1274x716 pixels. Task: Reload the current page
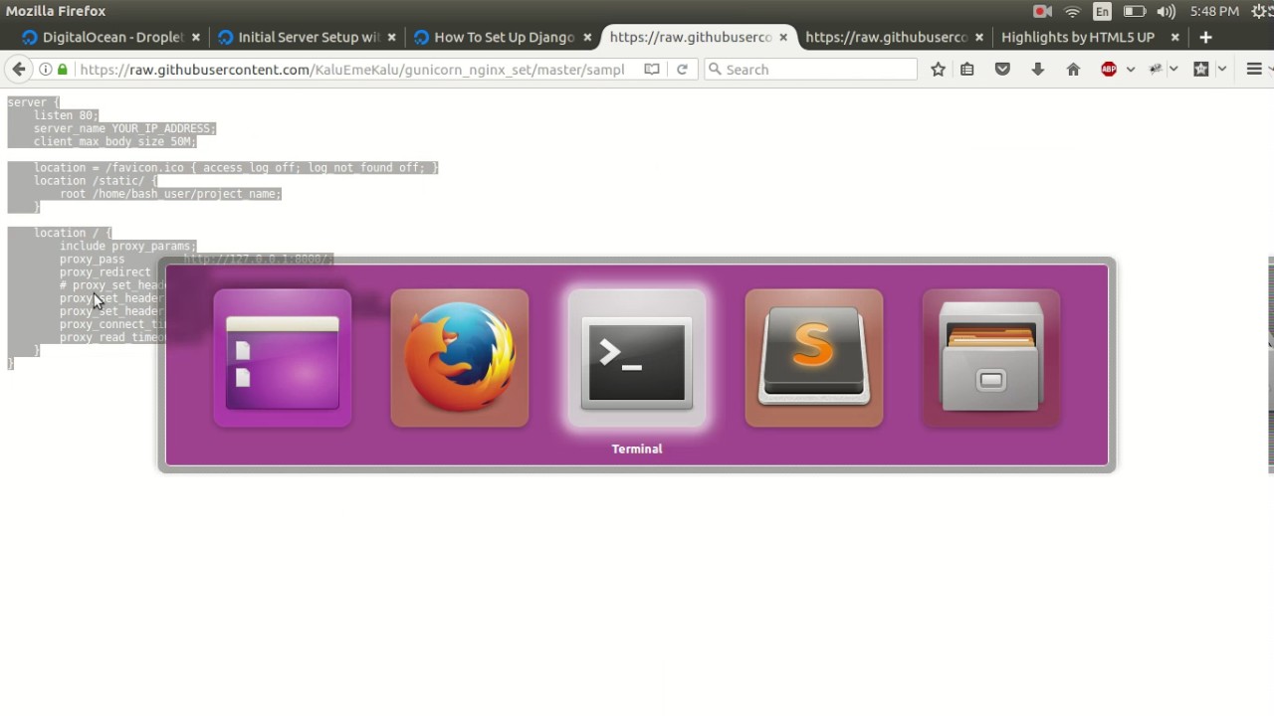point(682,70)
